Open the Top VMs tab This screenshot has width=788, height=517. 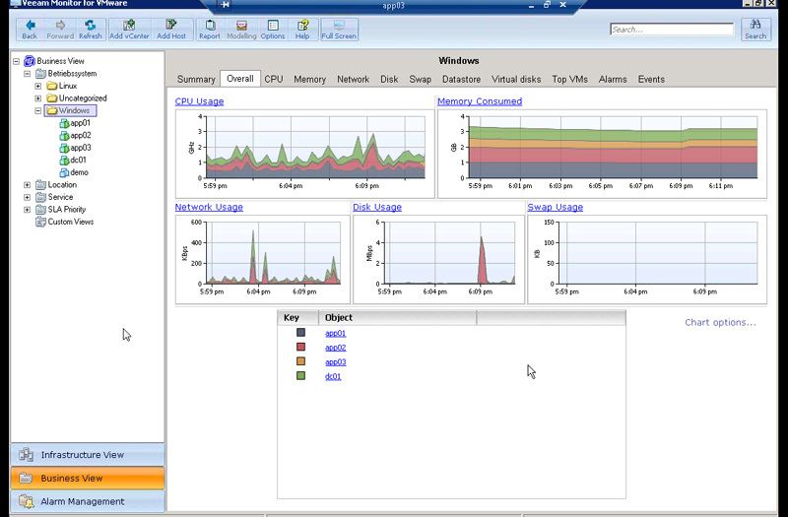[x=569, y=79]
